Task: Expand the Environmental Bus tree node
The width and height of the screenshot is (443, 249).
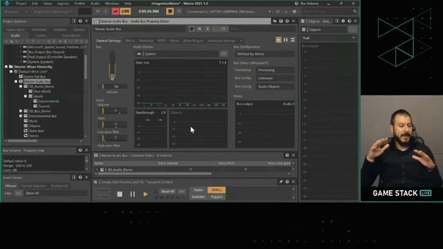Action: (x=21, y=116)
